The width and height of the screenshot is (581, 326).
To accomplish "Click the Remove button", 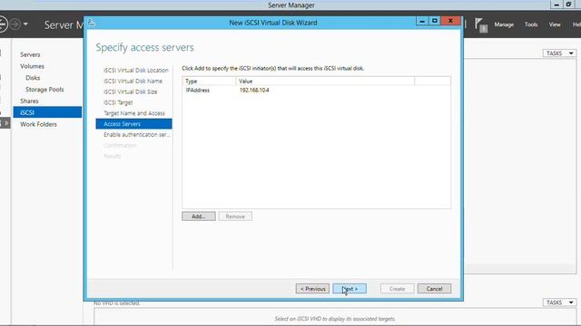I will [235, 216].
